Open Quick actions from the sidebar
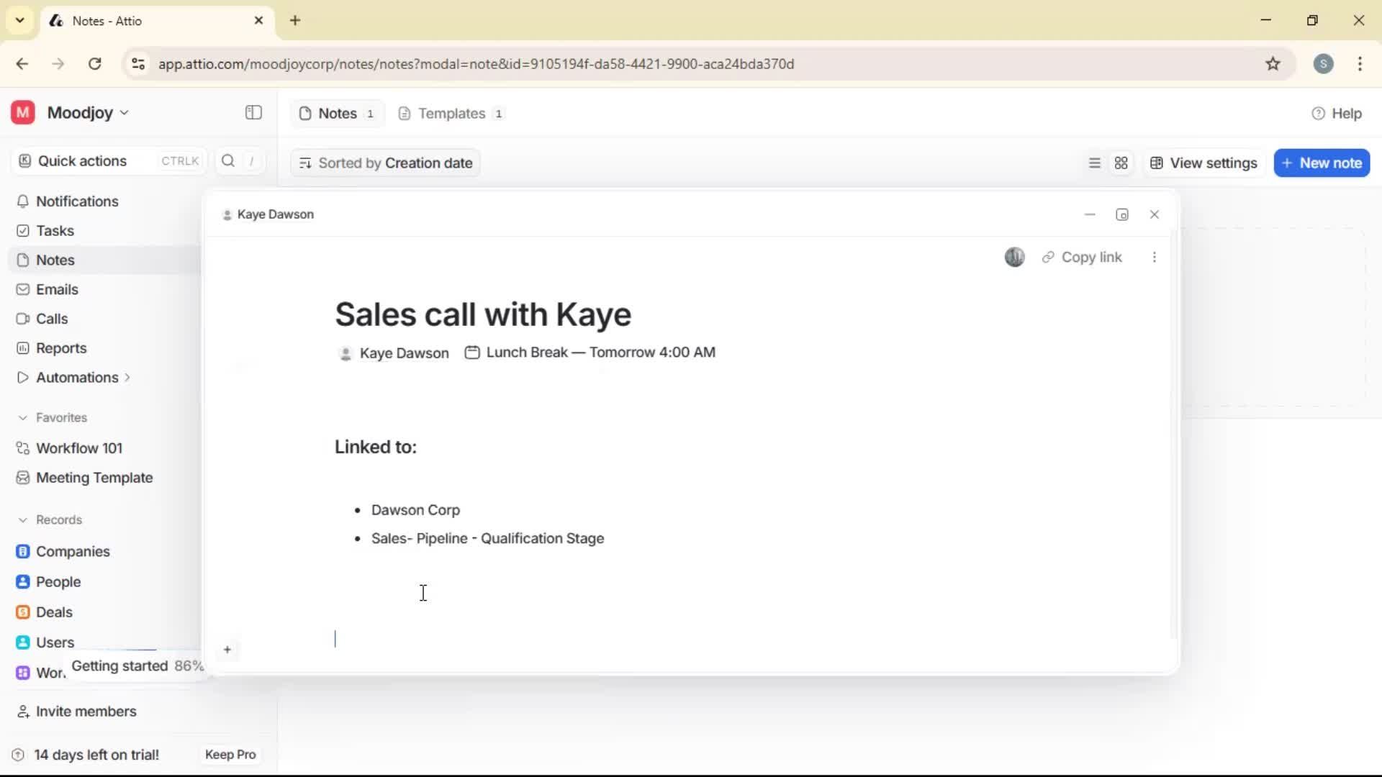 click(x=81, y=160)
